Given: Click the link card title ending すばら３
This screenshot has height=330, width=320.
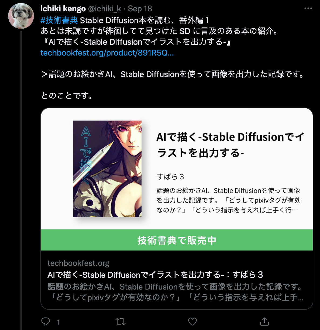Looking at the screenshot, I should (x=155, y=275).
